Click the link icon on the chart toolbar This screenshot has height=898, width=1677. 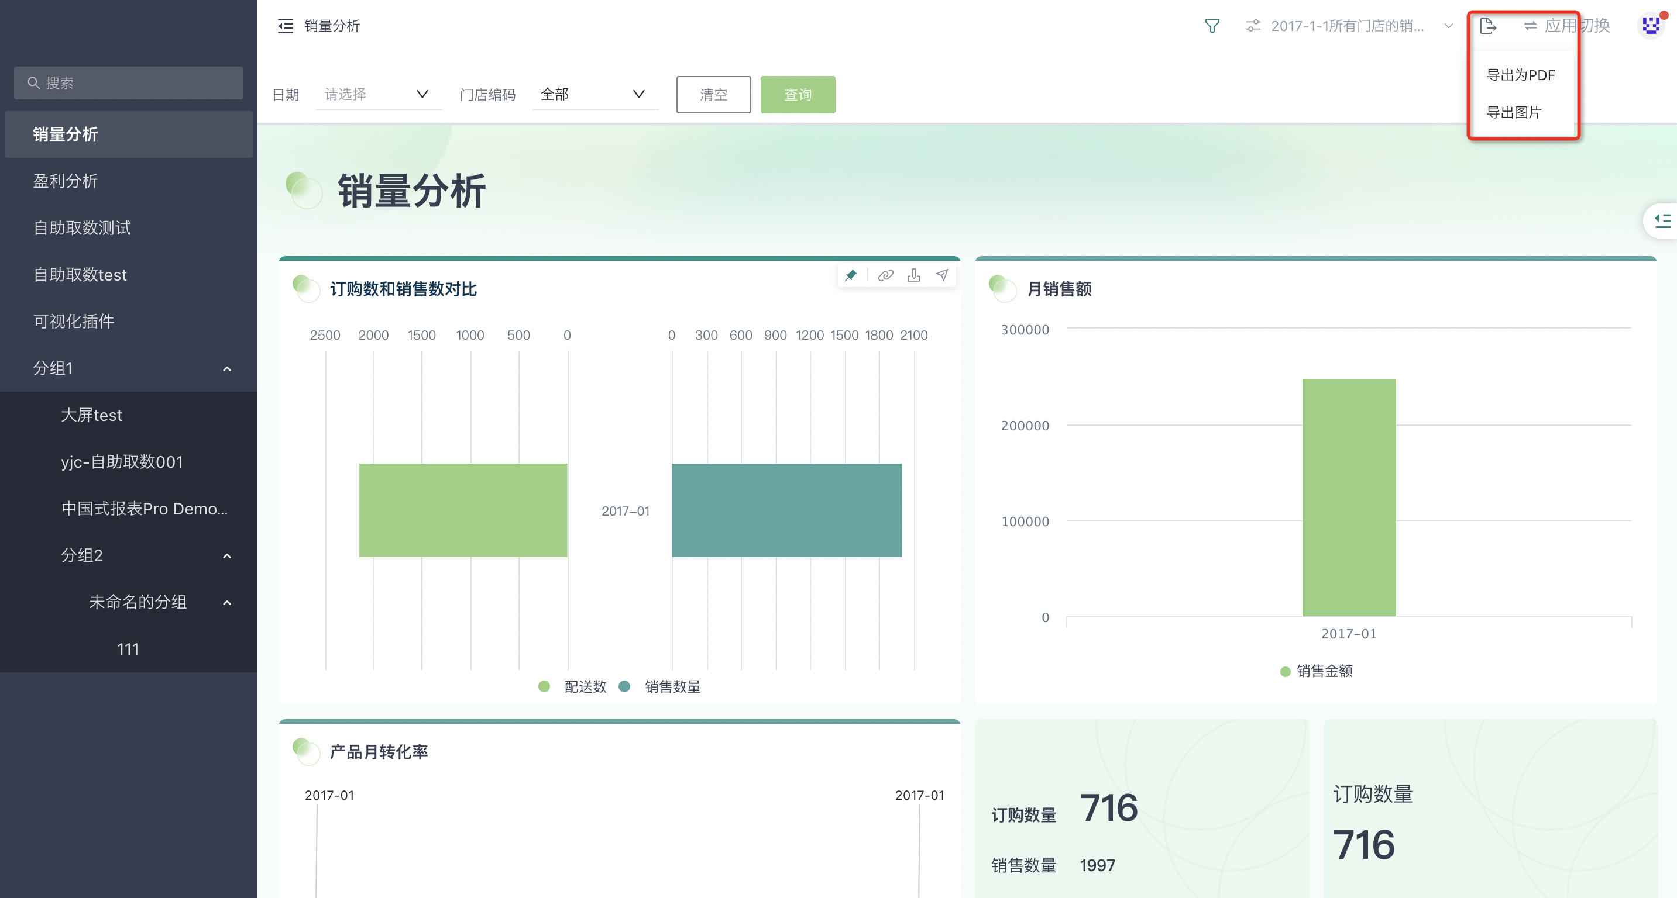point(885,275)
